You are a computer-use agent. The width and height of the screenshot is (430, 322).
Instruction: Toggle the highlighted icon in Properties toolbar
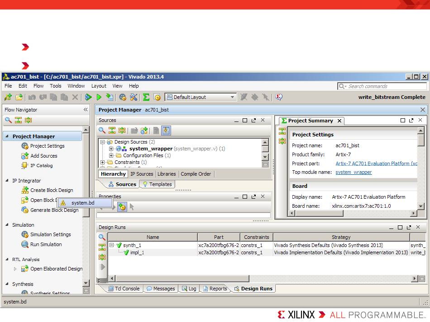tap(122, 207)
